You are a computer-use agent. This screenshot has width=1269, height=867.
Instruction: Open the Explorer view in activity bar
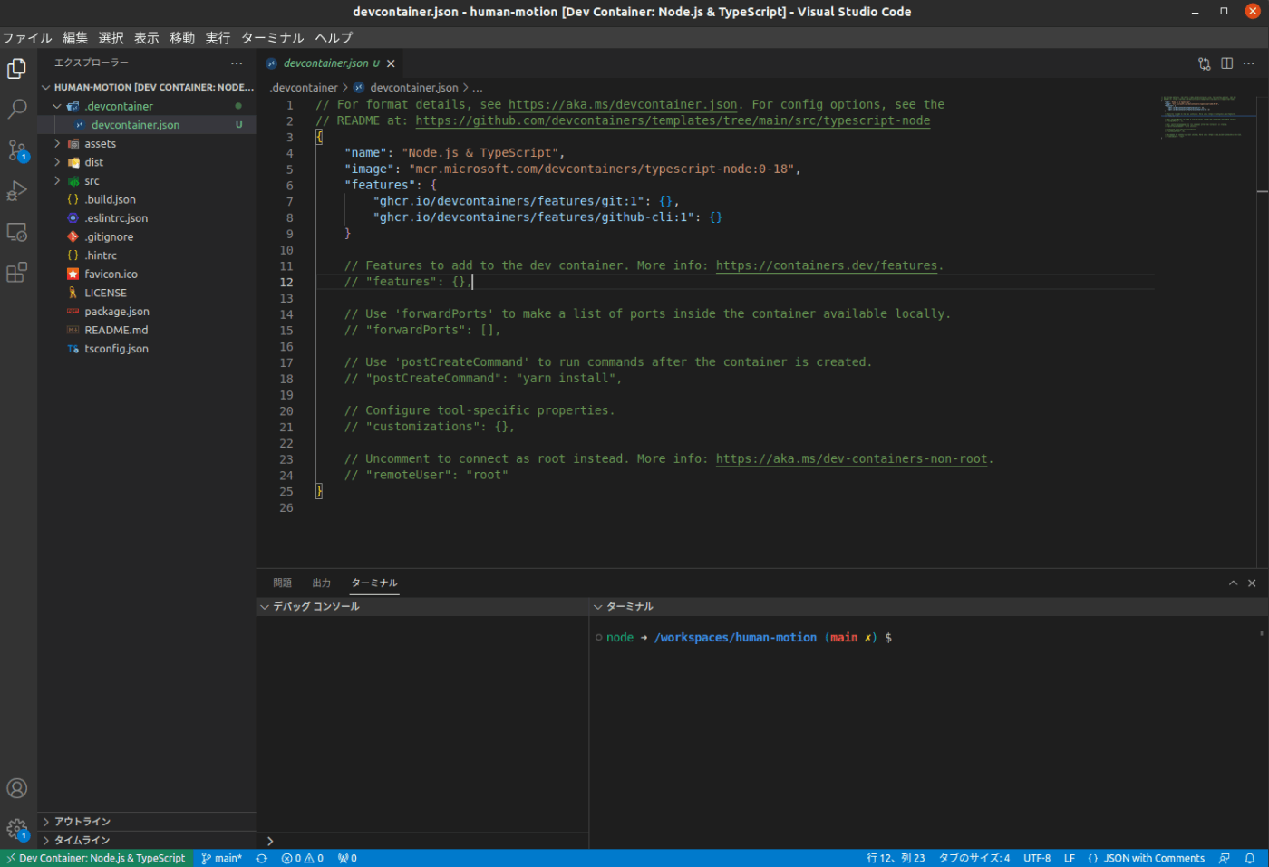(x=17, y=69)
